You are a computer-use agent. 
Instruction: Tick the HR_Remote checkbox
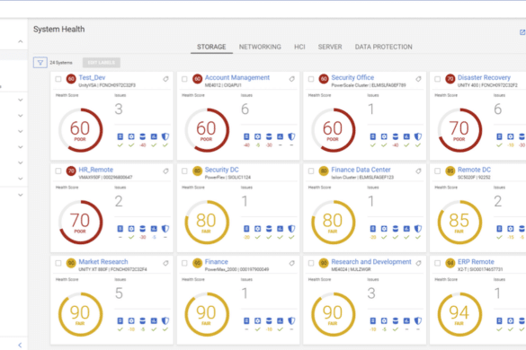click(x=58, y=171)
